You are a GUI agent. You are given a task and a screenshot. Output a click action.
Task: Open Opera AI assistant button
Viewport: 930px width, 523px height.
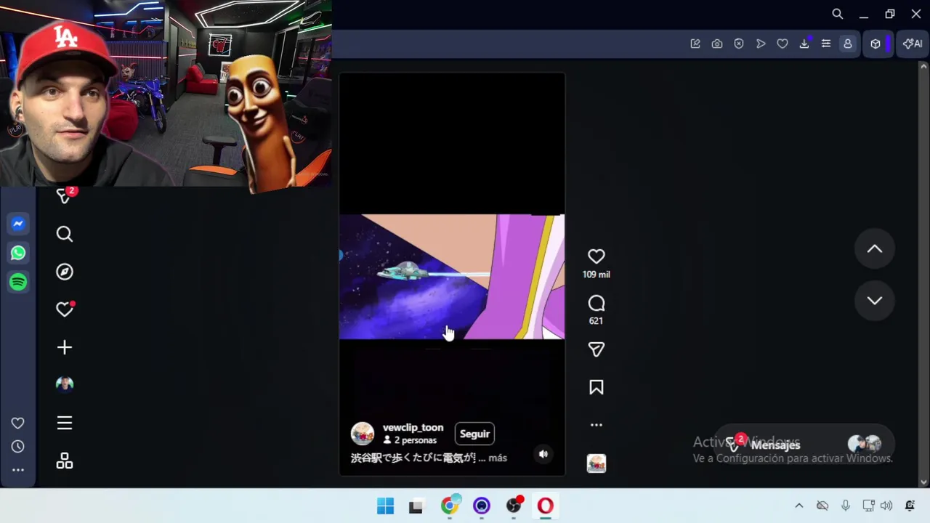(x=913, y=44)
